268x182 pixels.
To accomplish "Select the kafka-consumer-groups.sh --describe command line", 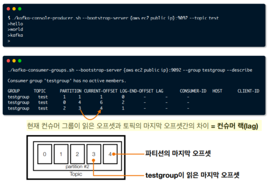I will pos(130,70).
